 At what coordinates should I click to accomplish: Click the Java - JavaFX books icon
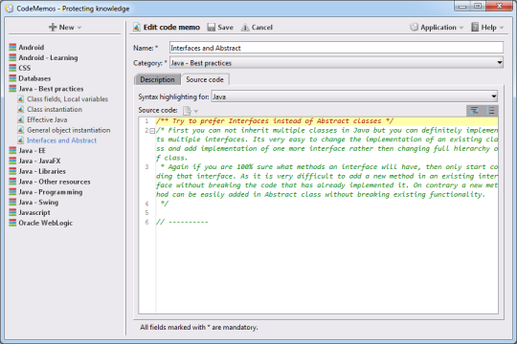tap(12, 161)
